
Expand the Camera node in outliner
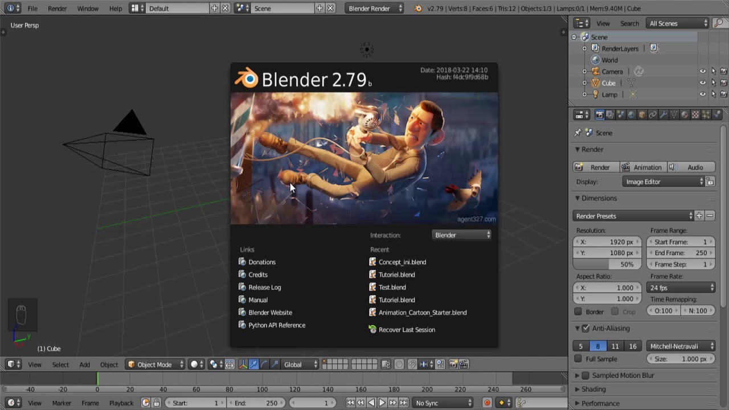(x=584, y=71)
